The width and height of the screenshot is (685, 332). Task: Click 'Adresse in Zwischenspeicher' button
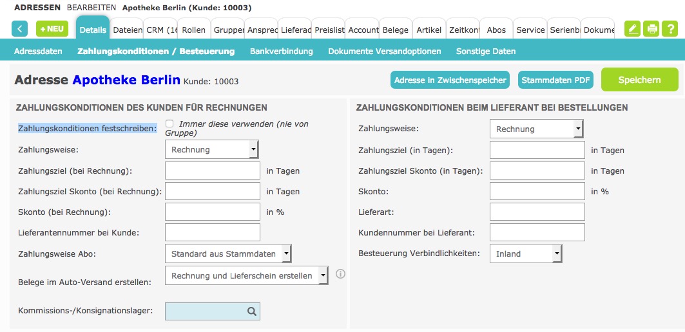click(x=450, y=80)
